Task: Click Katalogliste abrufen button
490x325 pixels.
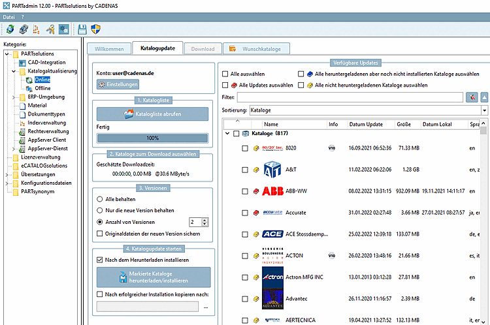Action: (x=152, y=114)
